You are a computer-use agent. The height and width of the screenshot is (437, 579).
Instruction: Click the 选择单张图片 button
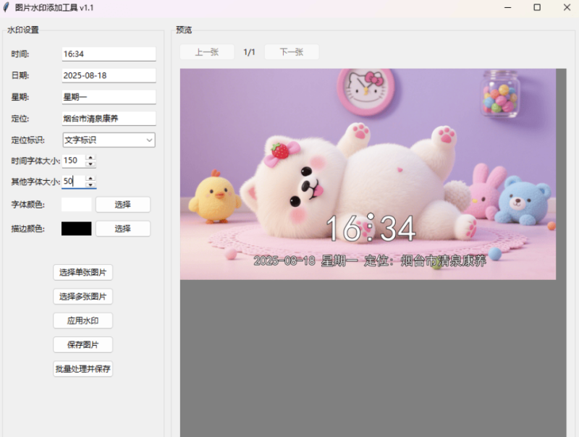pos(83,273)
